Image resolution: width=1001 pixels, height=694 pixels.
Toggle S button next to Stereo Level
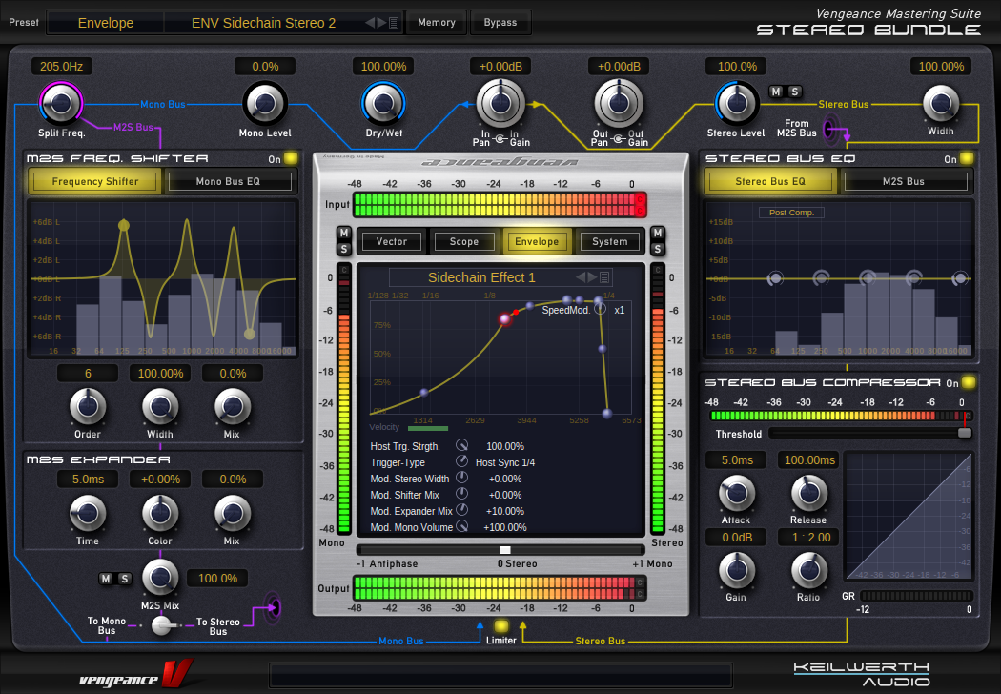pos(795,92)
